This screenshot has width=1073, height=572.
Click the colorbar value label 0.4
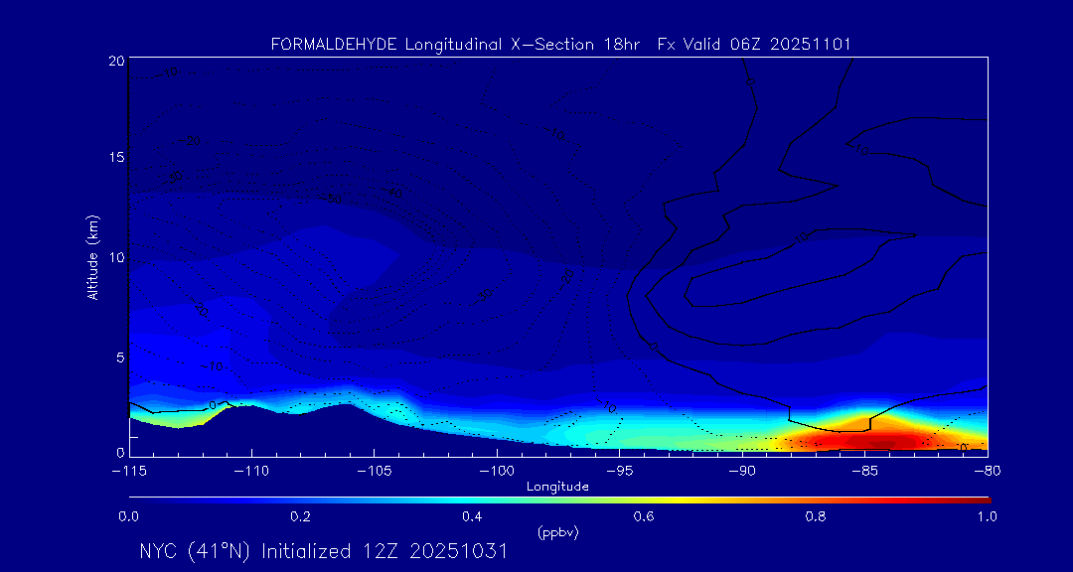point(472,516)
